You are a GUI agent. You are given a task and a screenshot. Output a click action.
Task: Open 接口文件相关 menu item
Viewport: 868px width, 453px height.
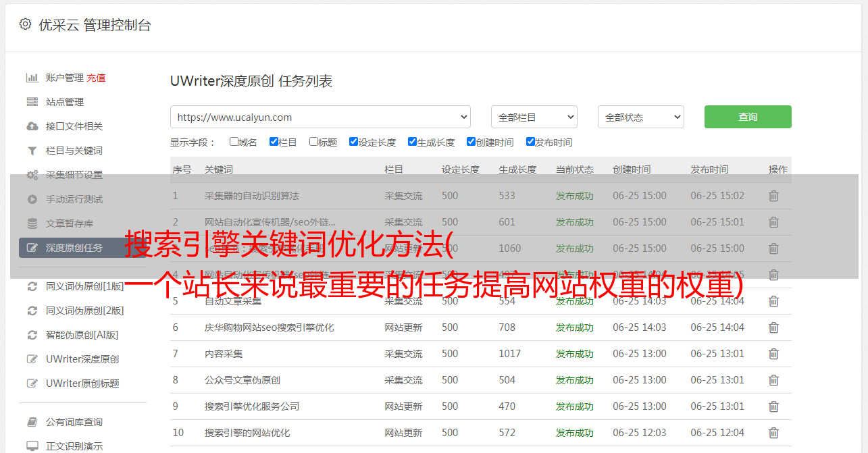(x=74, y=126)
